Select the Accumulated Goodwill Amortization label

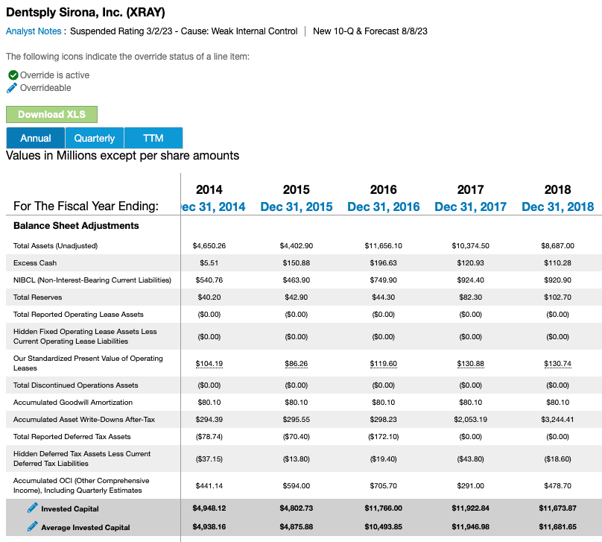coord(73,402)
